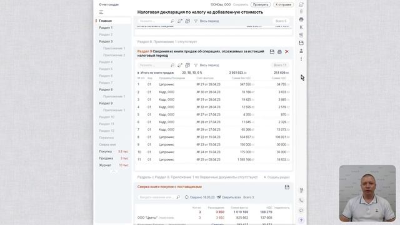Open Раздел 3 in the left navigation
Viewport: 400px width, 225px height.
106,41
